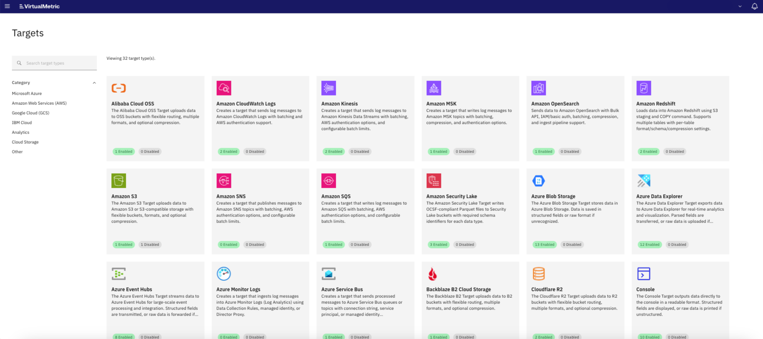Select the Azure Event Hubs title
The image size is (763, 339).
tap(131, 289)
